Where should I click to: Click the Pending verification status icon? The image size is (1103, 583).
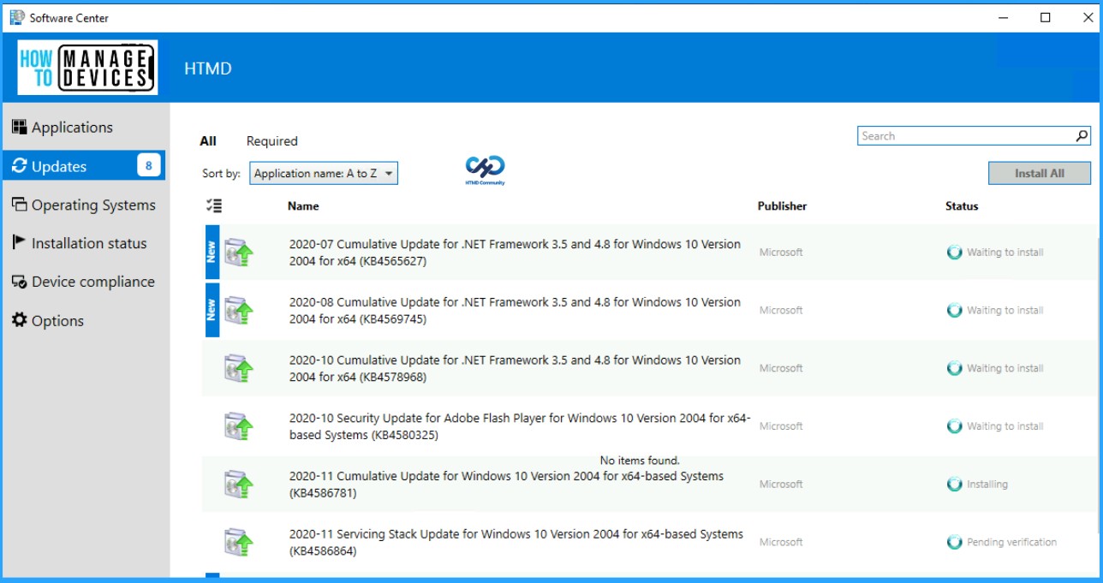tap(954, 543)
